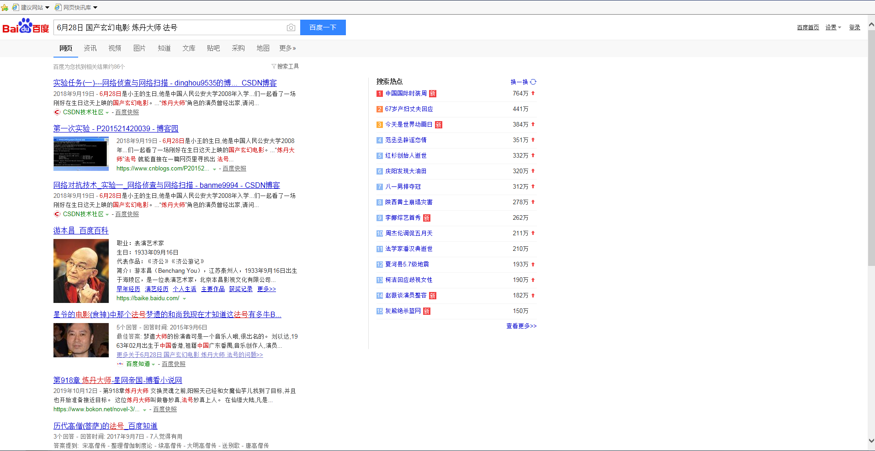
Task: Click 新 badge beside 中国国际时装周
Action: pyautogui.click(x=433, y=94)
